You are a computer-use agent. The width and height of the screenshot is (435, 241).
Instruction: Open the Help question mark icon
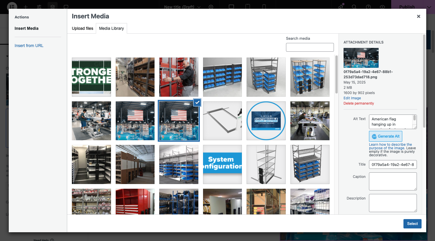368,7
